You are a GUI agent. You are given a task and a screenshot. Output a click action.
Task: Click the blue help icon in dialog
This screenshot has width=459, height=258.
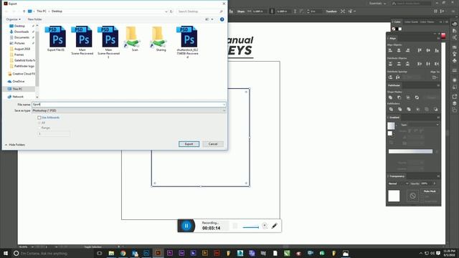tap(222, 19)
